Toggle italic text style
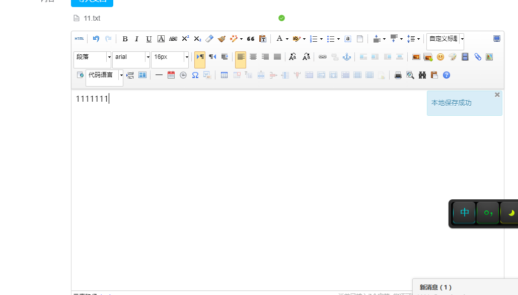 point(136,39)
